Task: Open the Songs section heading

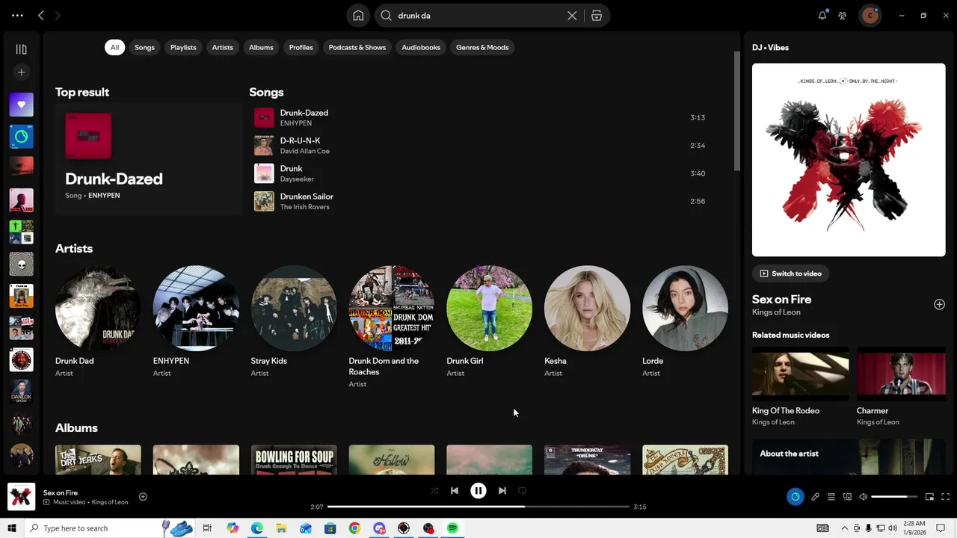Action: click(x=266, y=92)
